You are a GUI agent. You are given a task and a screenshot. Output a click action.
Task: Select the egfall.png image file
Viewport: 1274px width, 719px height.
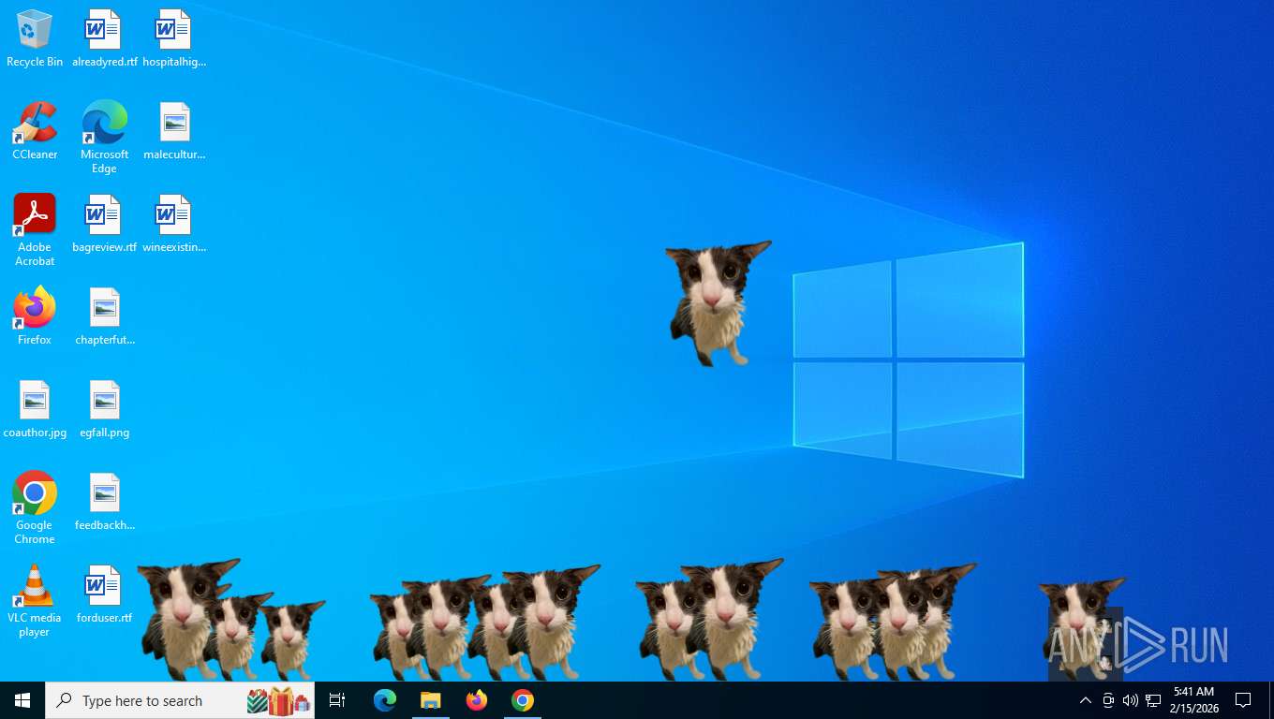(x=104, y=409)
